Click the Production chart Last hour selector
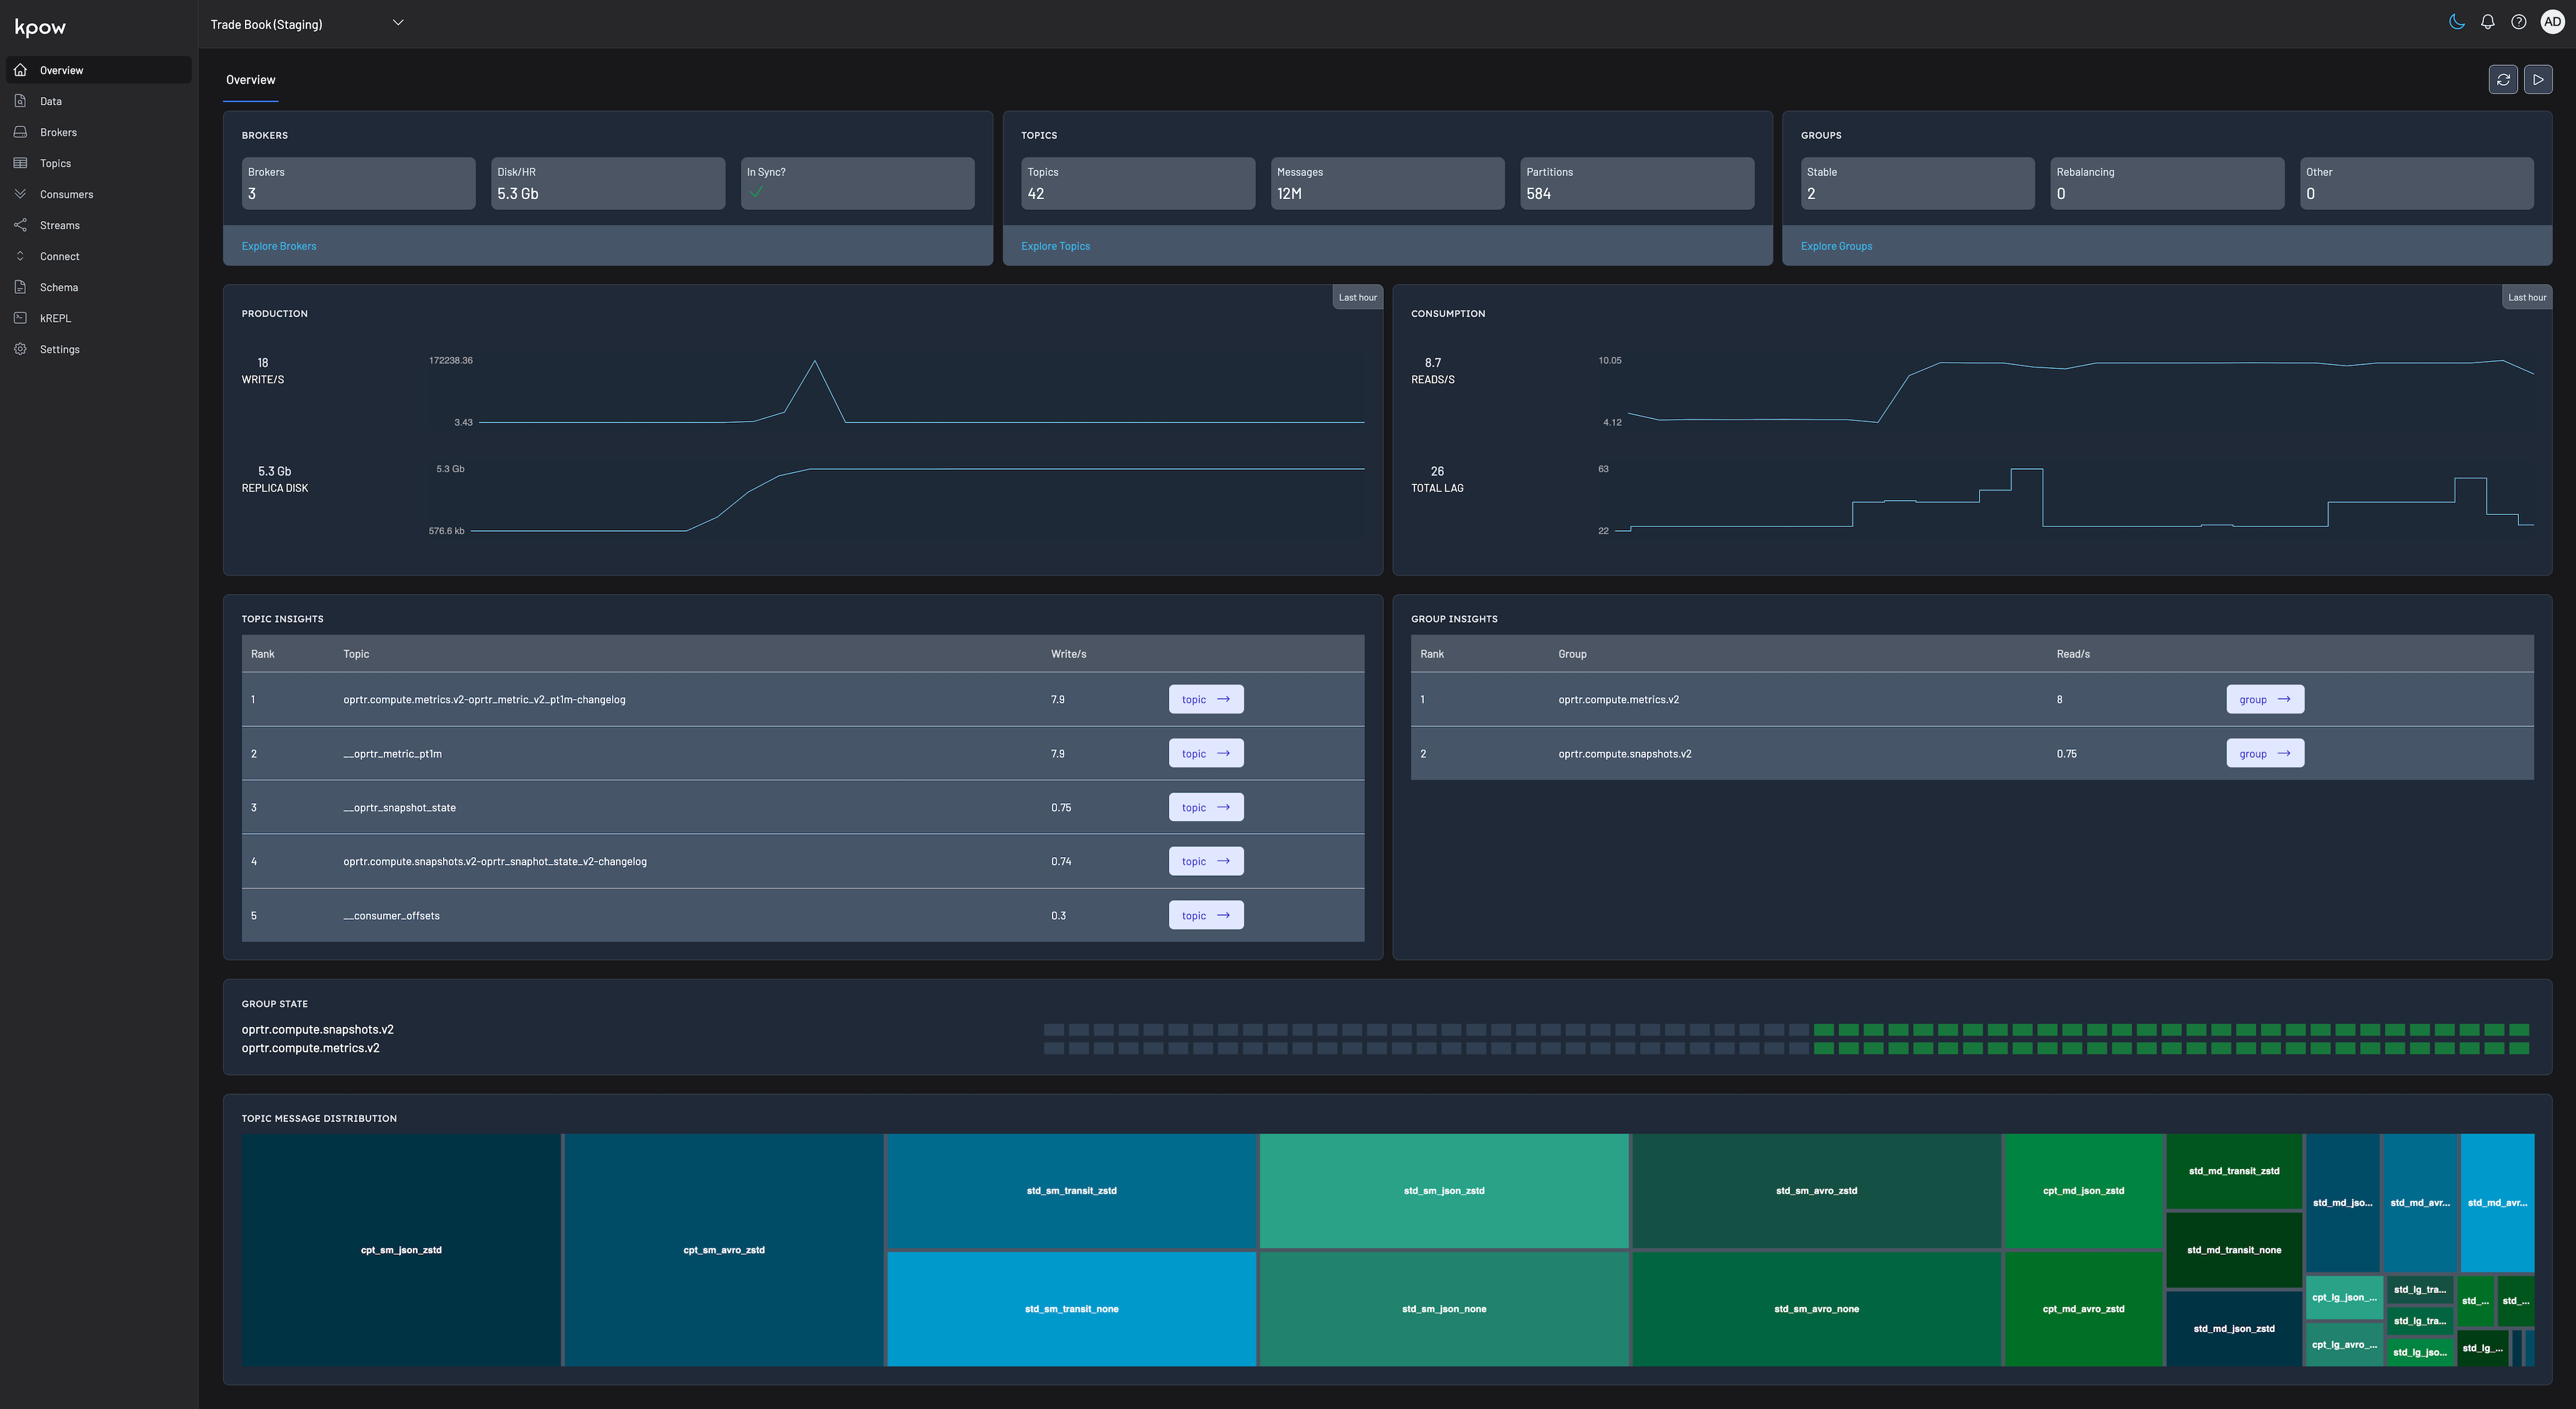Viewport: 2576px width, 1409px height. (x=1357, y=298)
